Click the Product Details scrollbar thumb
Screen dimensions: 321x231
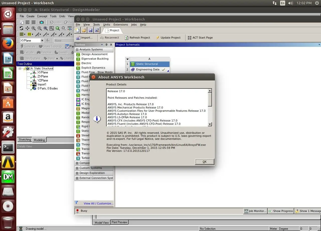coord(210,99)
